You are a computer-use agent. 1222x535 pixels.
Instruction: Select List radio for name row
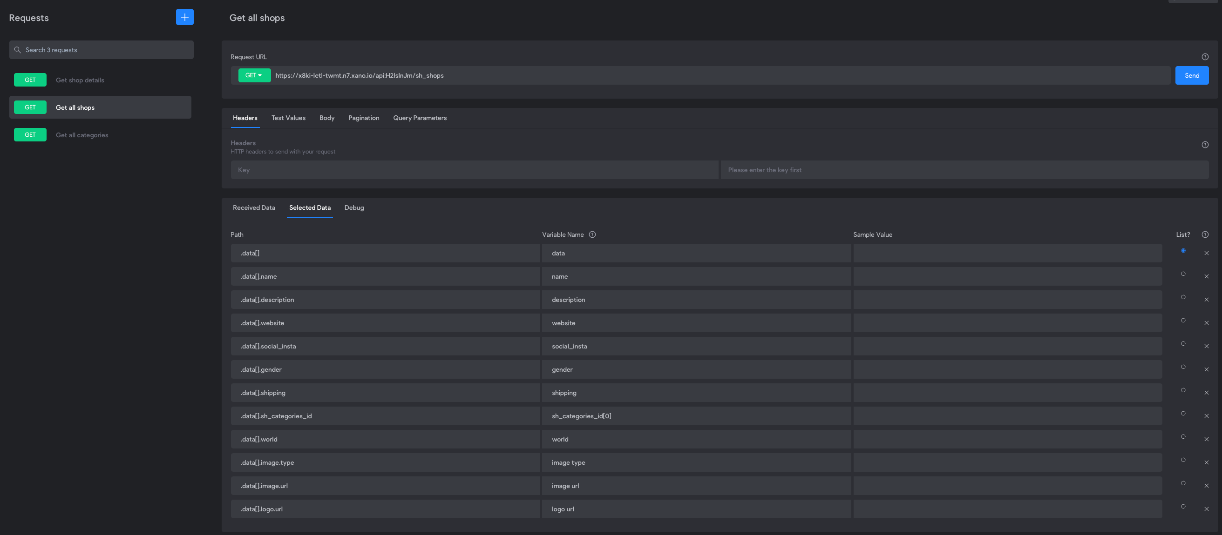1182,274
